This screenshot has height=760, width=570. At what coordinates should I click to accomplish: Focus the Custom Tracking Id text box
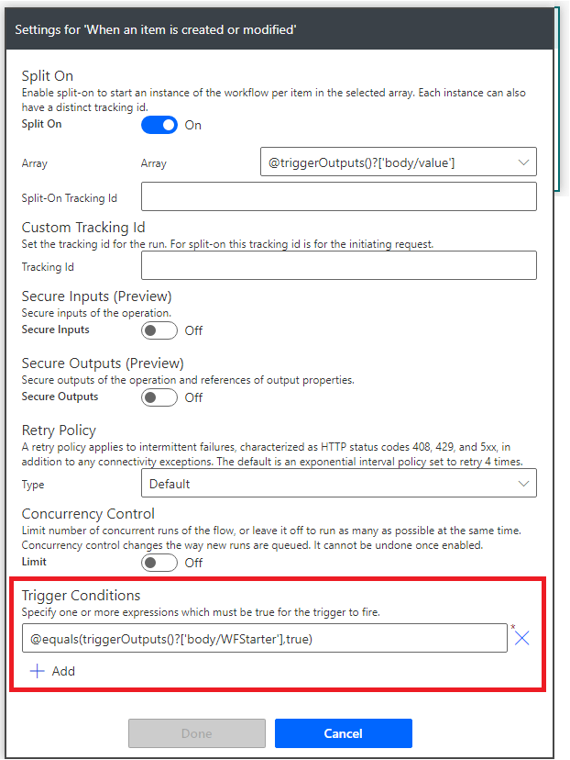[338, 266]
